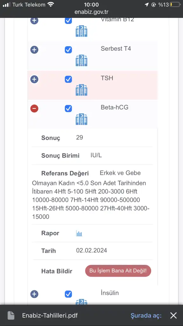Tap the hospital building icon under TSH

point(81,90)
